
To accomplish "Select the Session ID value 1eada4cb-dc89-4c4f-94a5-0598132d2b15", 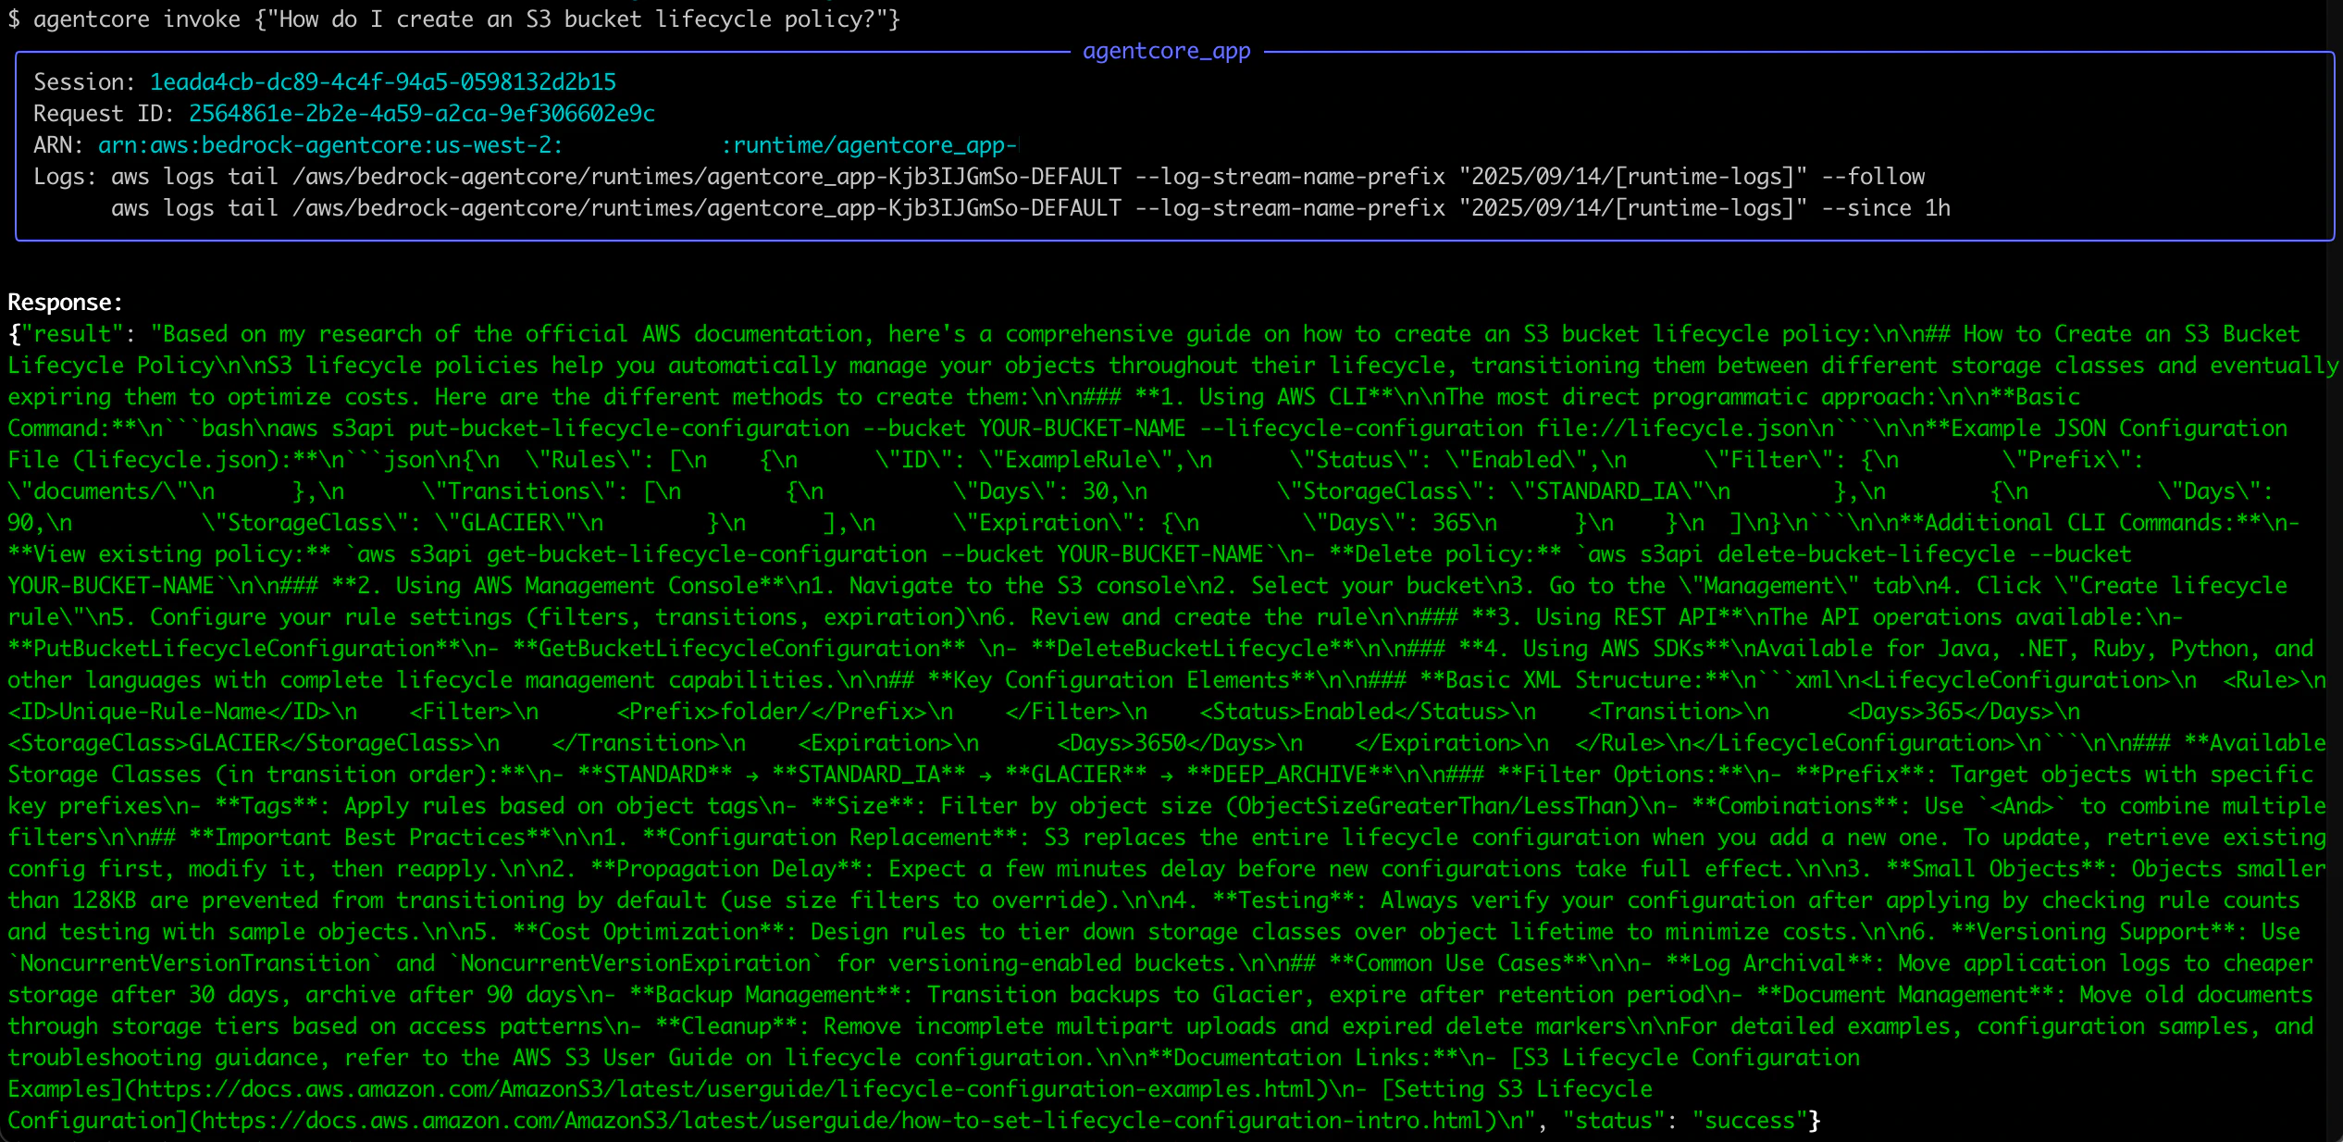I will [383, 82].
